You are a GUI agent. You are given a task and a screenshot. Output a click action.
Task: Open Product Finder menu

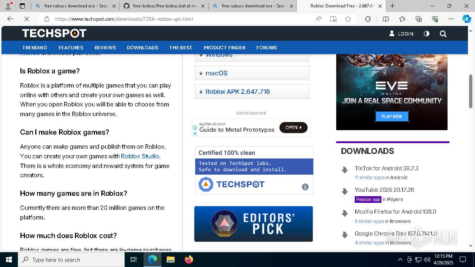(x=225, y=47)
